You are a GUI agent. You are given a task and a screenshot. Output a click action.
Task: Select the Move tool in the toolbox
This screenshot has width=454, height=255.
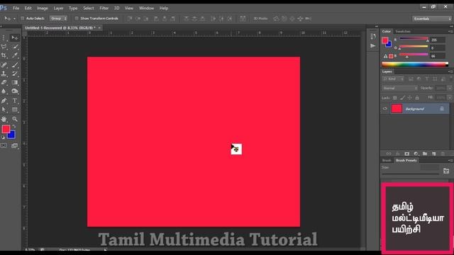[x=14, y=38]
